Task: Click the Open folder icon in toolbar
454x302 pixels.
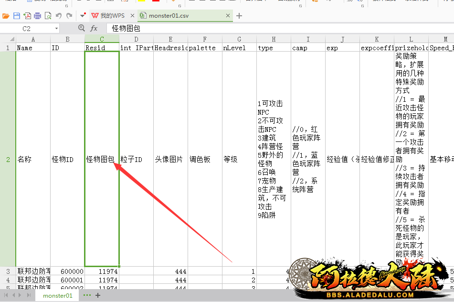Action: [6, 16]
